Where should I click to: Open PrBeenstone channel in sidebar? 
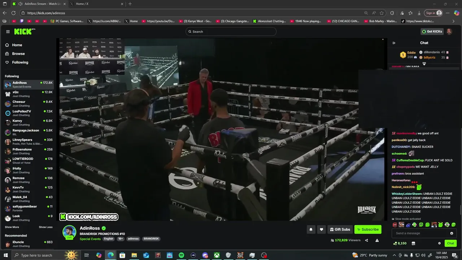(x=29, y=151)
